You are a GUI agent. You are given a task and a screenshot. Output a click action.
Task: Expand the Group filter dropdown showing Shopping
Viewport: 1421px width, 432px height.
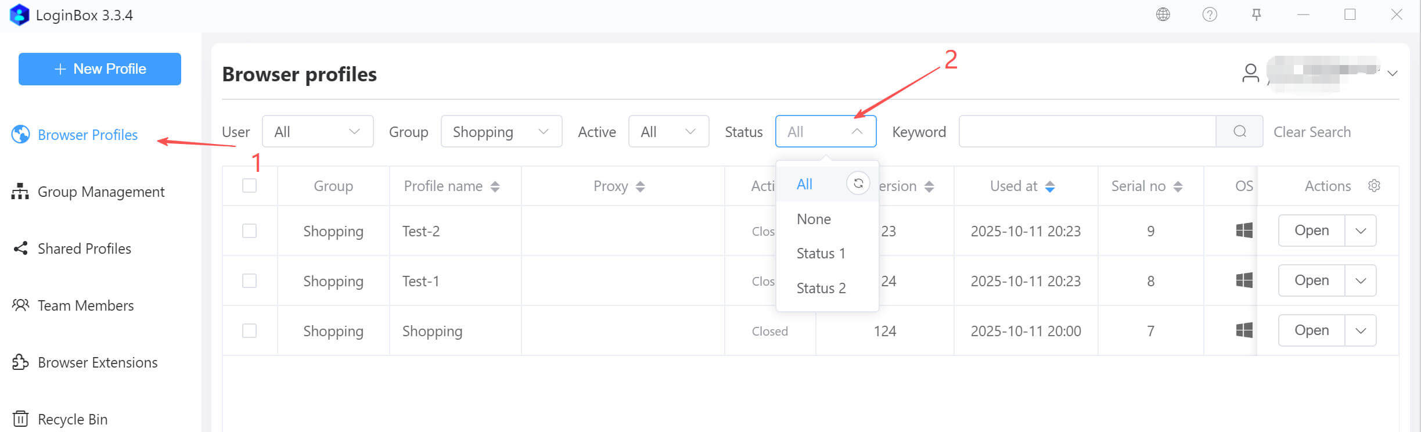tap(501, 132)
